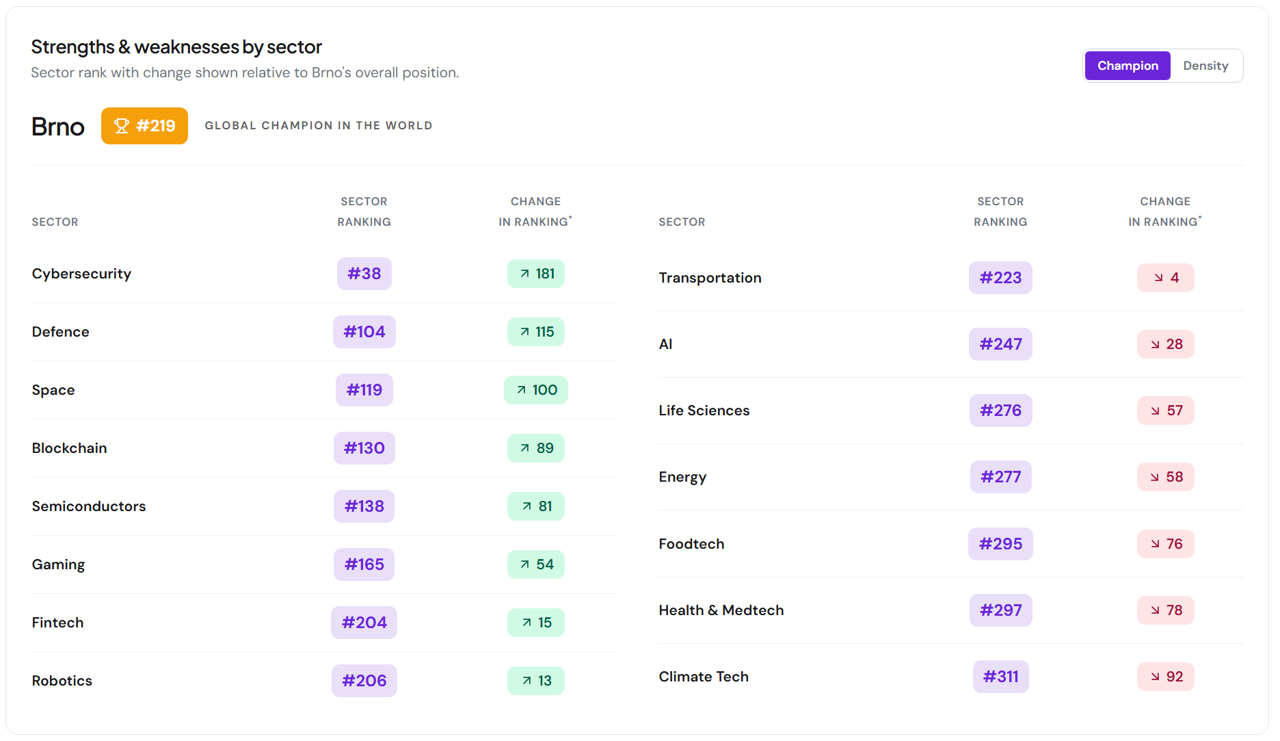
Task: Click the trophy icon in #219 badge
Action: click(122, 126)
